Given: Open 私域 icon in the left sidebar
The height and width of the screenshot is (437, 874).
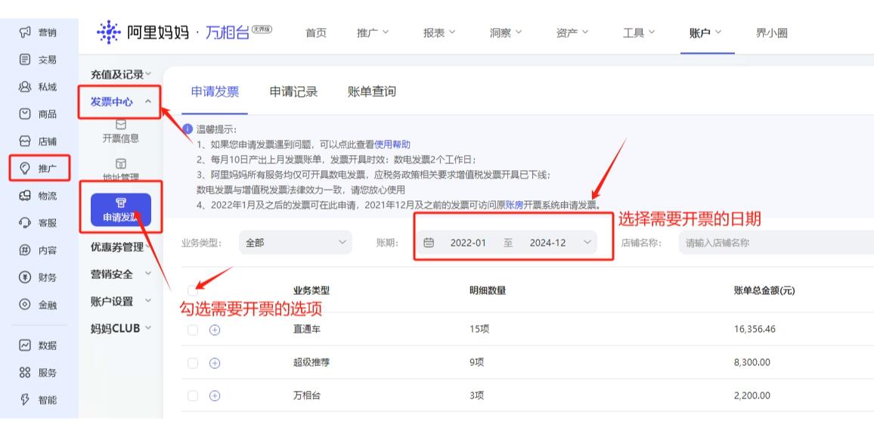Looking at the screenshot, I should 24,87.
